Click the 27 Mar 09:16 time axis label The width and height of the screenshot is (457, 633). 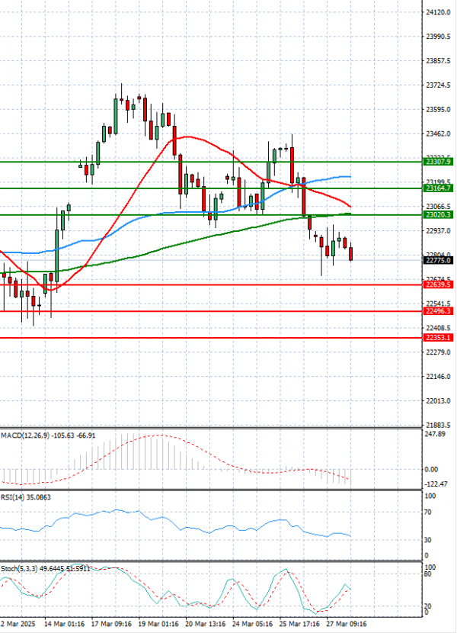pos(347,624)
